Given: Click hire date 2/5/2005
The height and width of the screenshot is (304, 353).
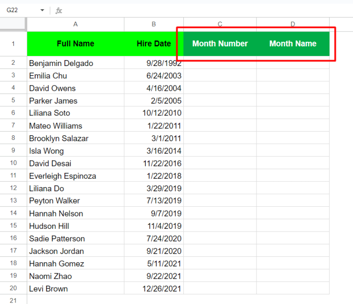Looking at the screenshot, I should (154, 100).
